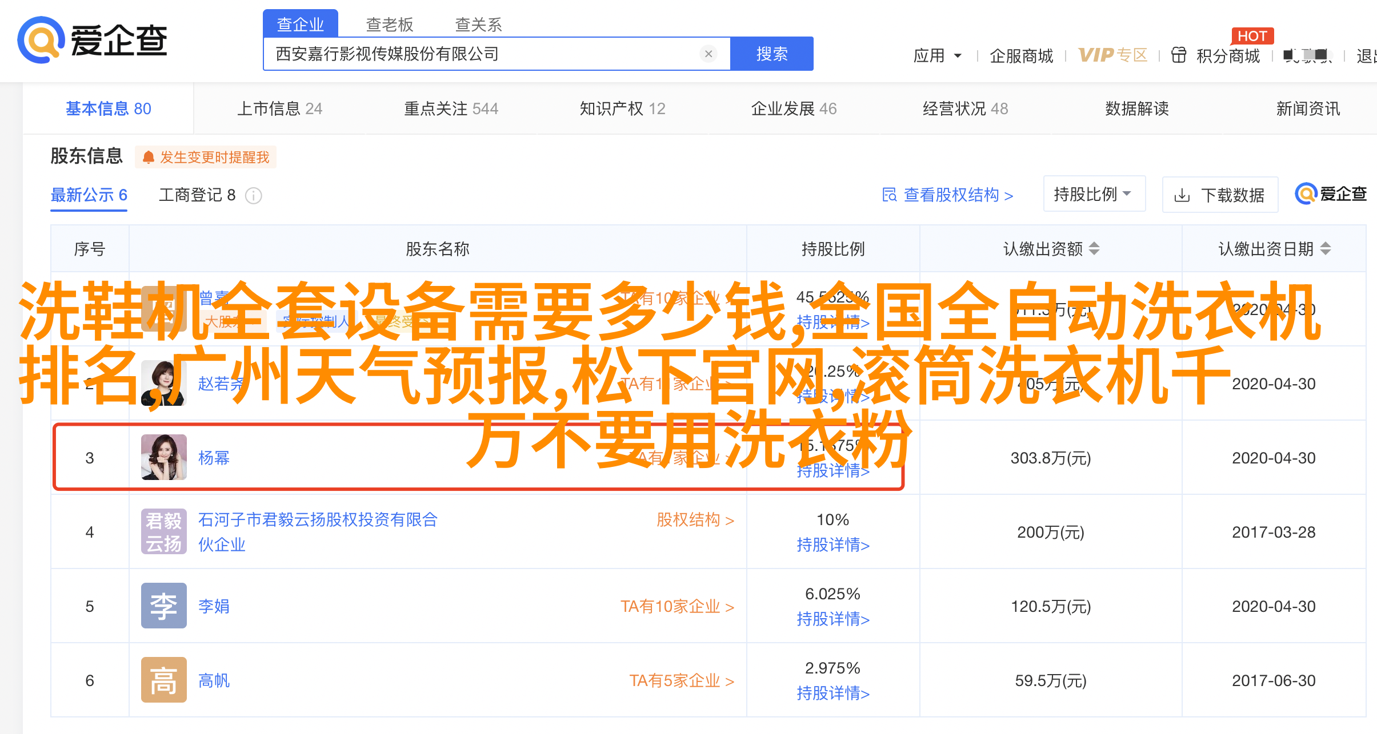Click 303.8万(元) amount cell

(x=1051, y=458)
